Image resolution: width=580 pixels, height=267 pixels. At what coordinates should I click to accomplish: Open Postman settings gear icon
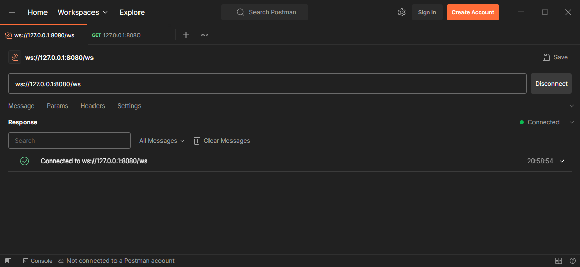tap(402, 12)
